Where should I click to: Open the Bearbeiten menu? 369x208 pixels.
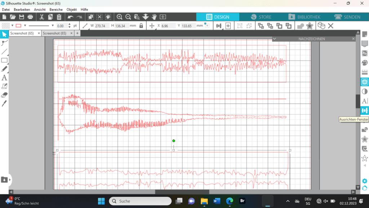pos(22,9)
